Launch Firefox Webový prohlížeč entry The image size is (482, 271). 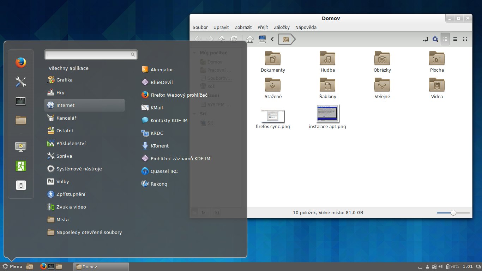point(174,95)
